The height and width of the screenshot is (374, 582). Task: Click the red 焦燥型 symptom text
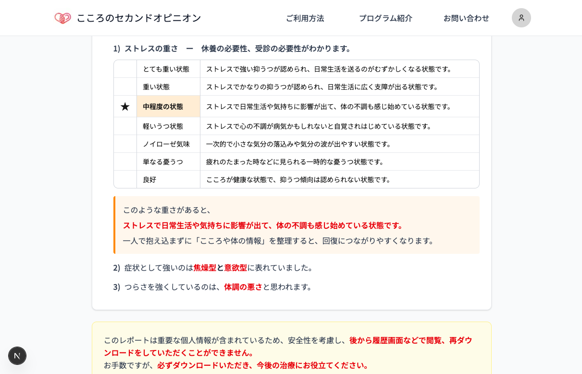(205, 268)
